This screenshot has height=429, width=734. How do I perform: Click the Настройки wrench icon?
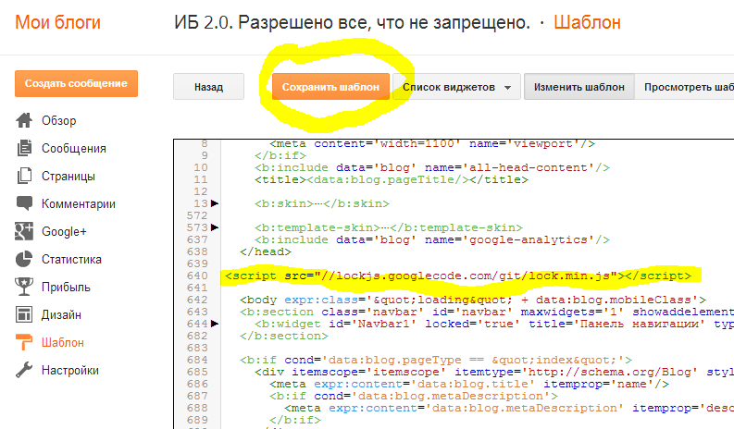coord(24,370)
